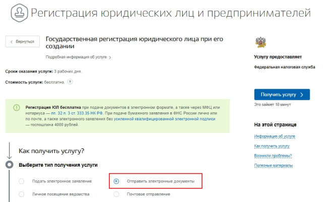Jump to 'Информация об услуге' section

(274, 137)
